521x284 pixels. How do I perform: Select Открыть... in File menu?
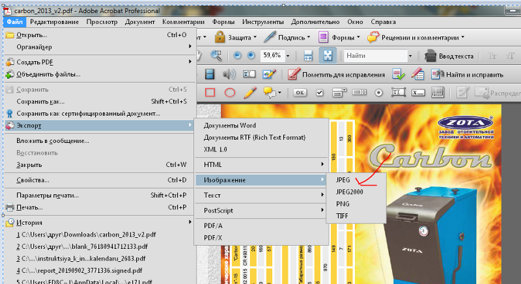pyautogui.click(x=99, y=35)
